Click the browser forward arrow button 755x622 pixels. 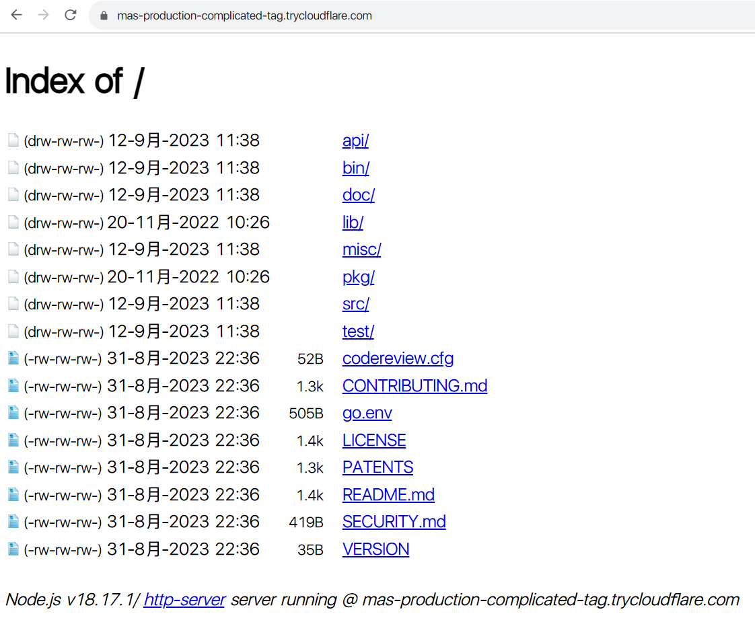(44, 15)
